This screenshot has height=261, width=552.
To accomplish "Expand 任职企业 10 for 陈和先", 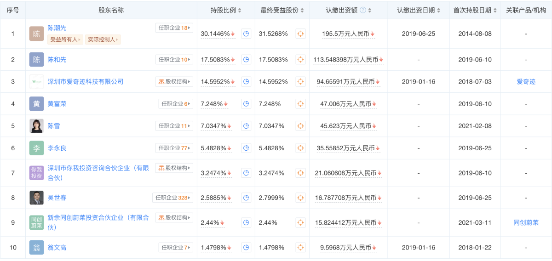I will 174,59.
